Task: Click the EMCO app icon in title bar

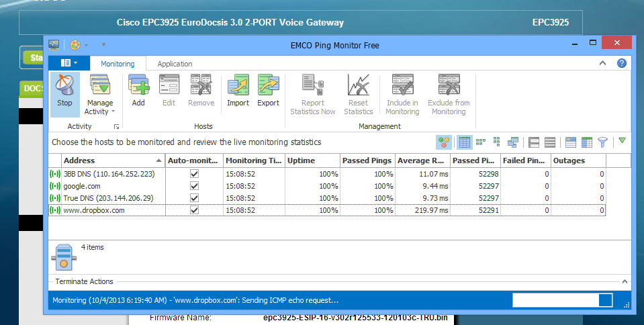Action: click(54, 45)
